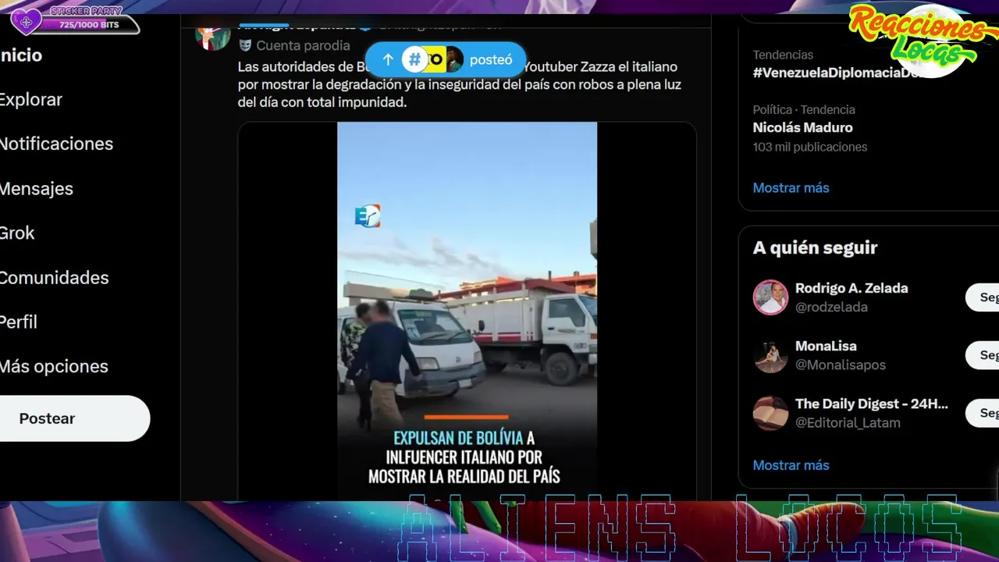The height and width of the screenshot is (562, 999).
Task: Click the @Monalisapos handle
Action: (x=841, y=365)
